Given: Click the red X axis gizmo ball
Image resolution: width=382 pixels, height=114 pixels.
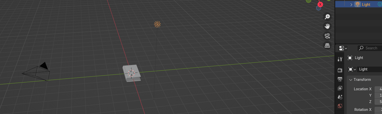Looking at the screenshot, I should (320, 4).
